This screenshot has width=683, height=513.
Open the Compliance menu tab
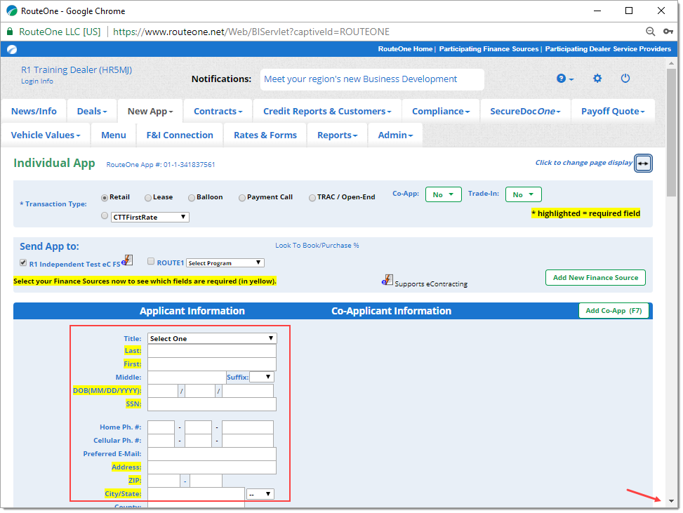(441, 112)
